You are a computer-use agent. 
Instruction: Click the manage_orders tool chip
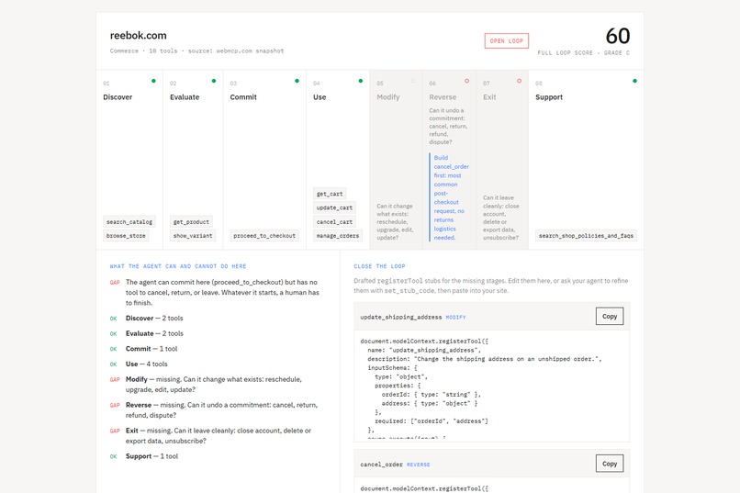[x=338, y=235]
